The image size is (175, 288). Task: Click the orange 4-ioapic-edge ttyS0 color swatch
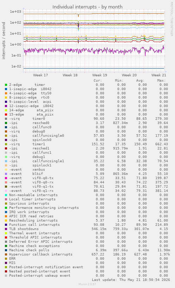[6, 93]
